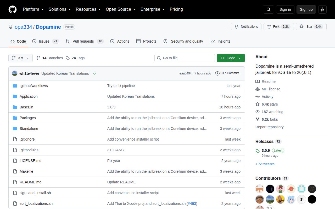
Task: Switch to the Pull requests tab
Action: pyautogui.click(x=85, y=41)
